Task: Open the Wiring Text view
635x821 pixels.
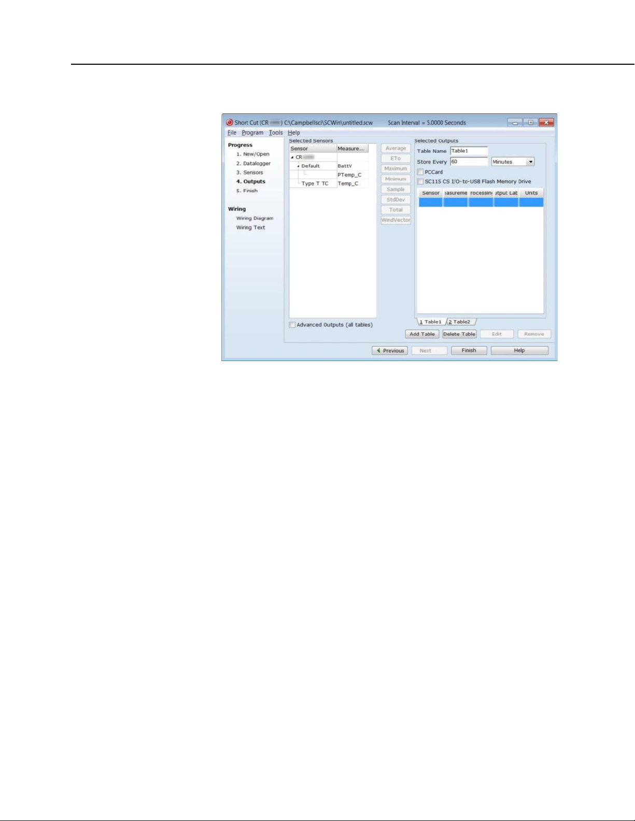Action: [250, 227]
